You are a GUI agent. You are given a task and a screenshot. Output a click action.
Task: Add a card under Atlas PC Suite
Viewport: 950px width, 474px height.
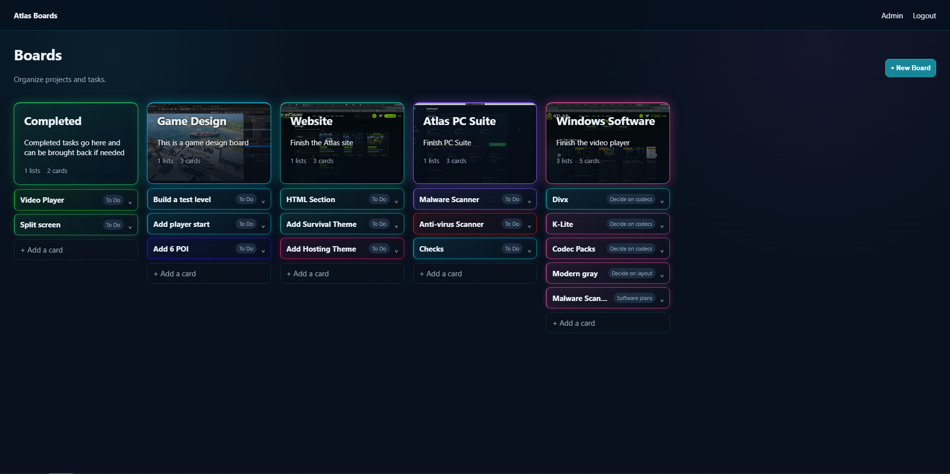point(475,273)
